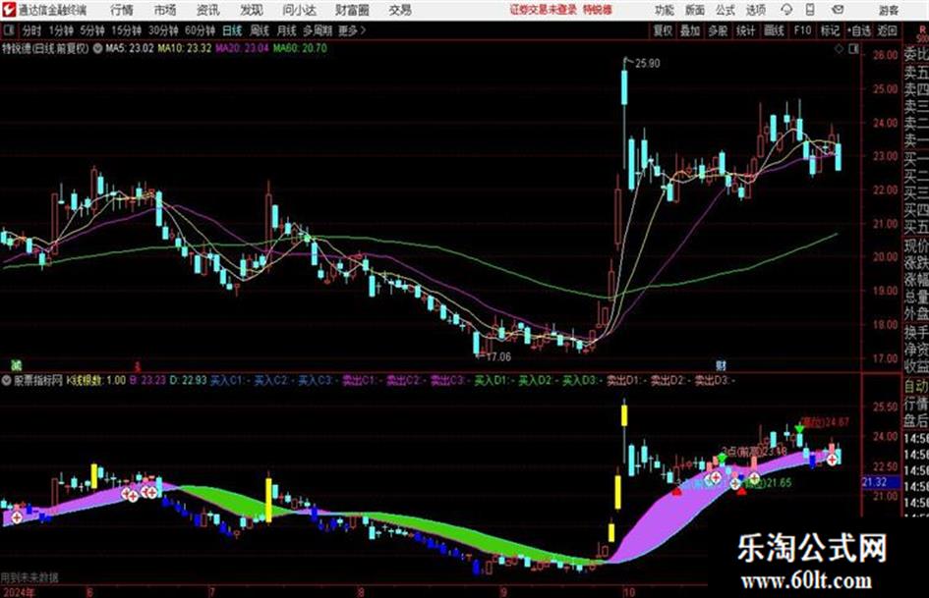Open the headset customer service icon
This screenshot has width=929, height=598.
(786, 10)
